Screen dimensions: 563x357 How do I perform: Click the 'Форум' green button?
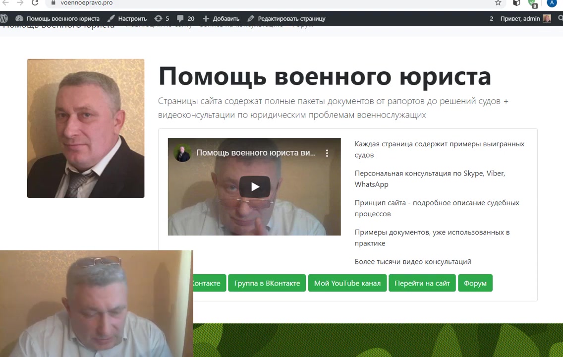pyautogui.click(x=475, y=283)
